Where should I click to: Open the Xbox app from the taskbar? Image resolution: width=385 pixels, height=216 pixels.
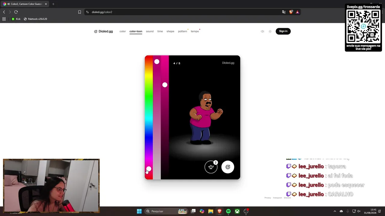[237, 211]
